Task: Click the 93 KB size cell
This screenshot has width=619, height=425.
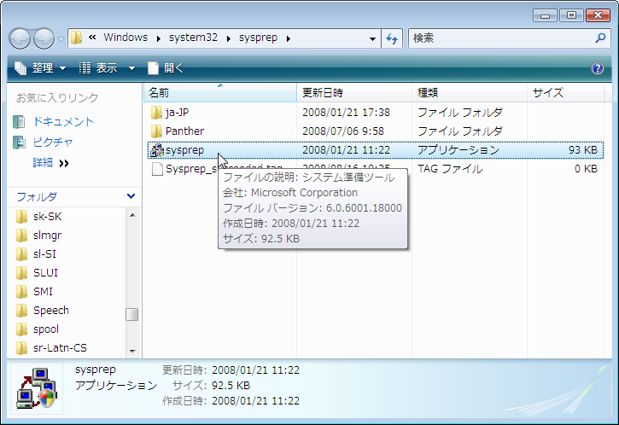Action: click(x=582, y=150)
